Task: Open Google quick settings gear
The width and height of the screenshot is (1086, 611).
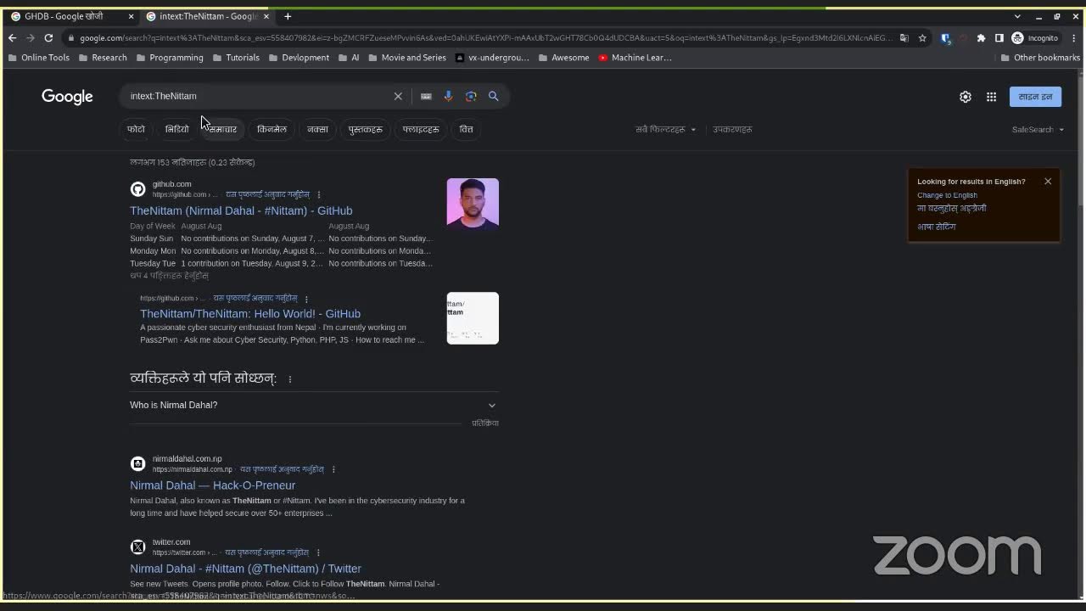Action: click(966, 97)
